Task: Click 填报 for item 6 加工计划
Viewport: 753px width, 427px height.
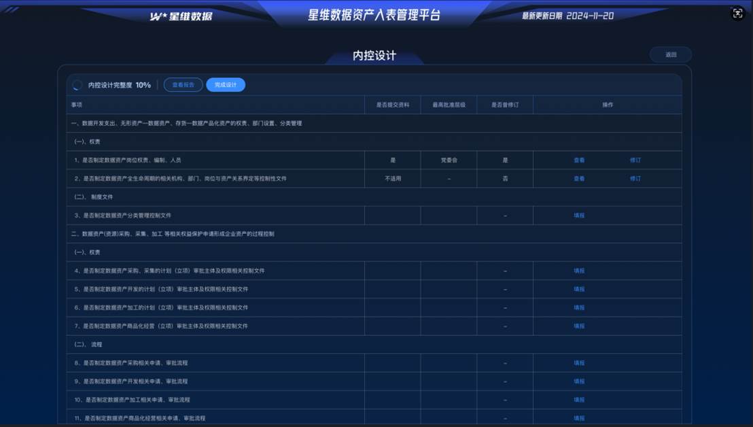Action: [x=579, y=307]
